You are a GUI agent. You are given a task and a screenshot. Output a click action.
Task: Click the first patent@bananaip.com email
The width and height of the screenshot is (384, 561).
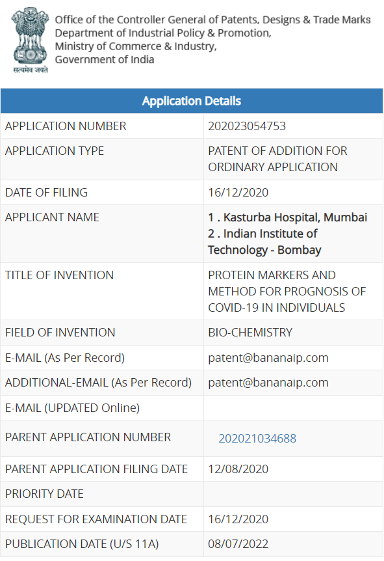[x=268, y=357]
